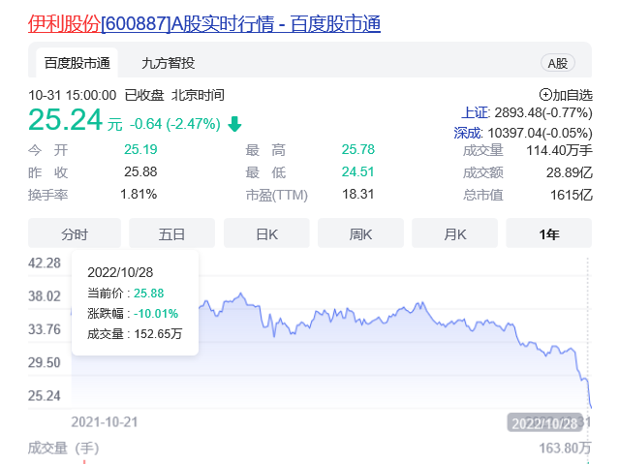Image resolution: width=619 pixels, height=464 pixels.
Task: Click the y-axis label 25.24
Action: point(45,395)
